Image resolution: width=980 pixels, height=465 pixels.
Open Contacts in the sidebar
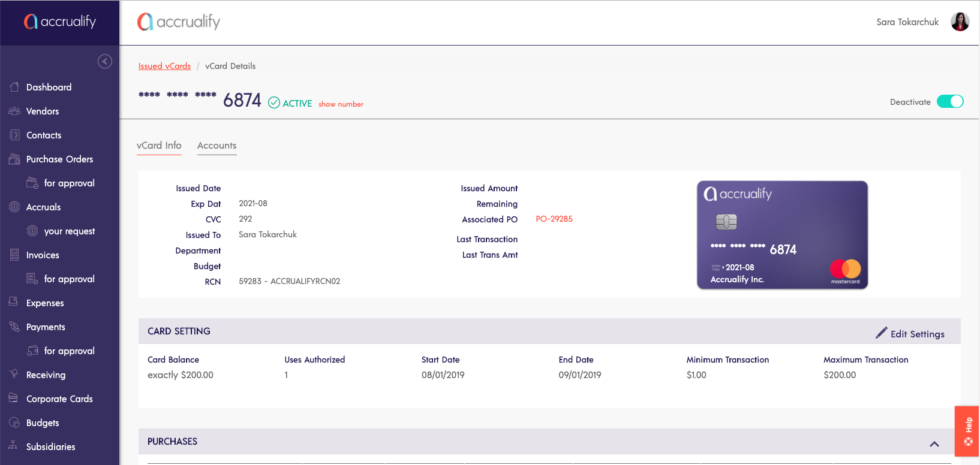[x=44, y=135]
